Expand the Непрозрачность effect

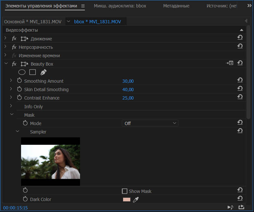coord(5,47)
